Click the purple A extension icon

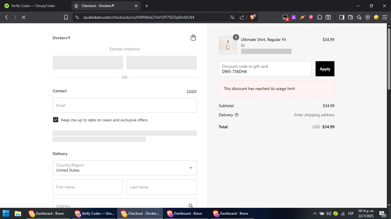[x=294, y=17]
